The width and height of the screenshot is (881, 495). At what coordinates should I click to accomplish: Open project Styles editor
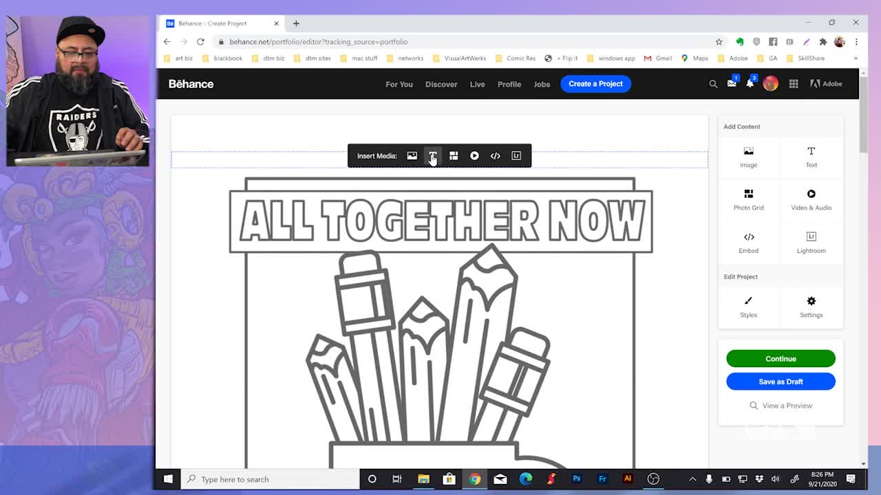tap(748, 307)
